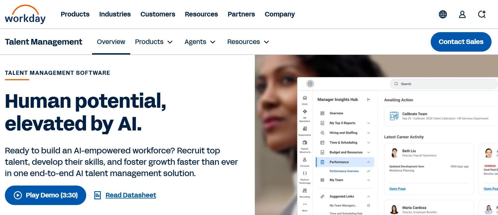
Task: Select Overview in Manager Insights Hub
Action: tap(336, 113)
